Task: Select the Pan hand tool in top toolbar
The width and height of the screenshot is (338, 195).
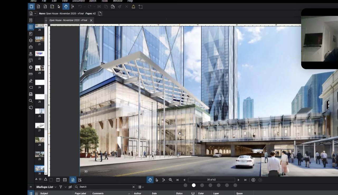Action: (x=66, y=7)
